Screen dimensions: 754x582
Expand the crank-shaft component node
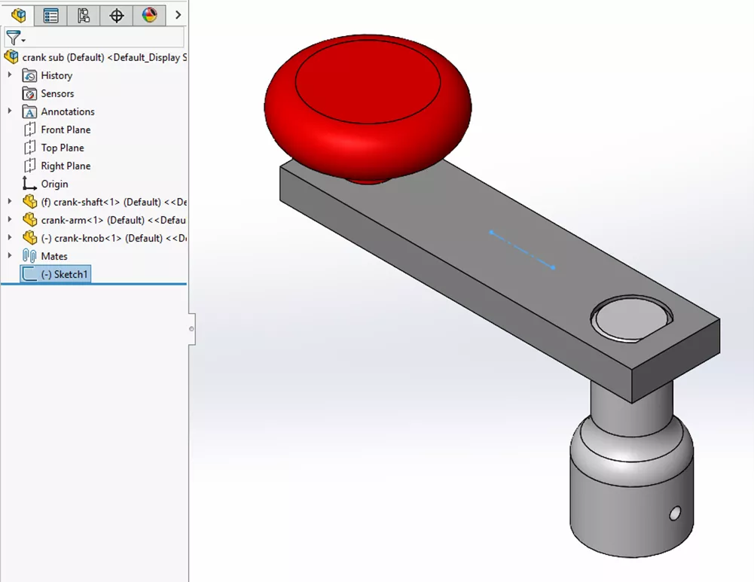(9, 202)
